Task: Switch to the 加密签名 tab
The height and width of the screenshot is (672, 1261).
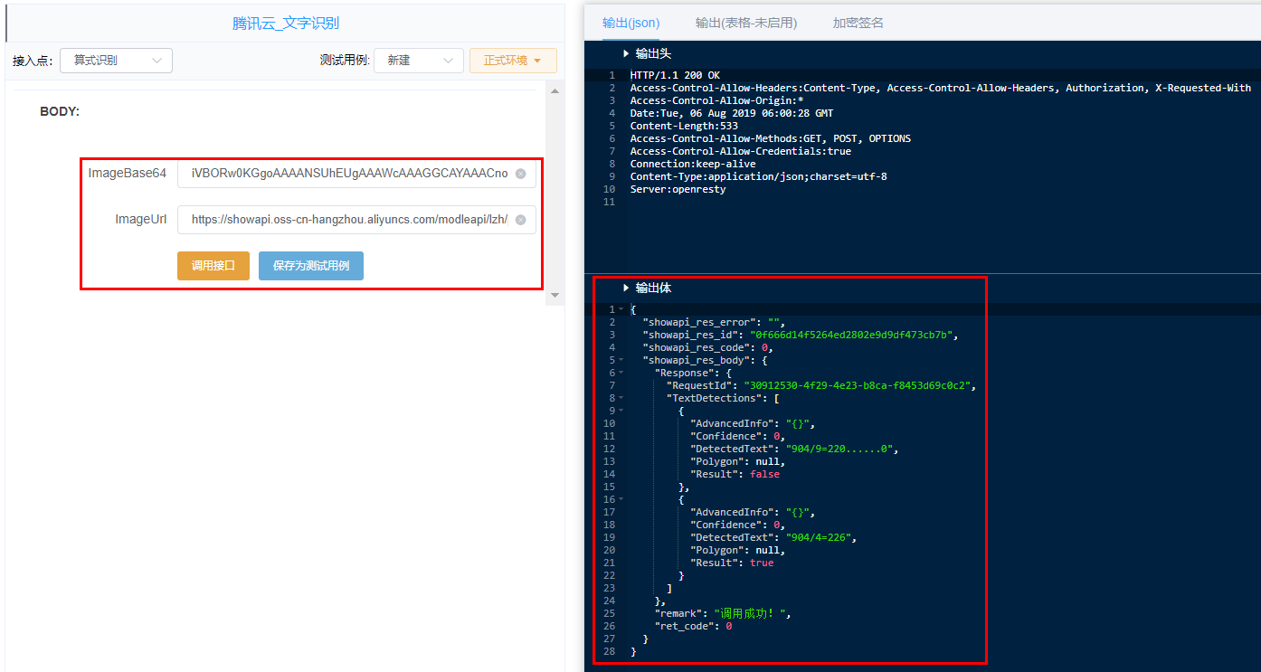Action: point(858,23)
